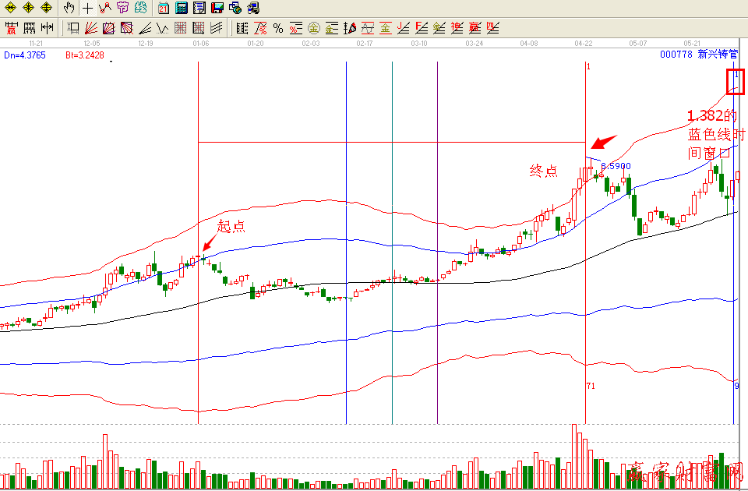Viewport: 748px width, 491px height.
Task: Select the circled gold coin tool
Action: pyautogui.click(x=313, y=29)
